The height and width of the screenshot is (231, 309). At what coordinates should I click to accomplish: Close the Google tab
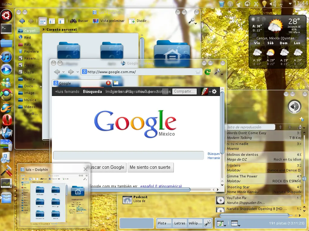click(108, 83)
